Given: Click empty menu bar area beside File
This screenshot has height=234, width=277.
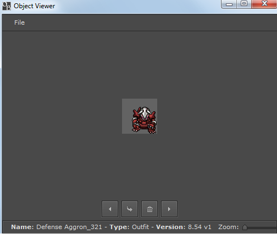Looking at the screenshot, I should click(x=150, y=22).
